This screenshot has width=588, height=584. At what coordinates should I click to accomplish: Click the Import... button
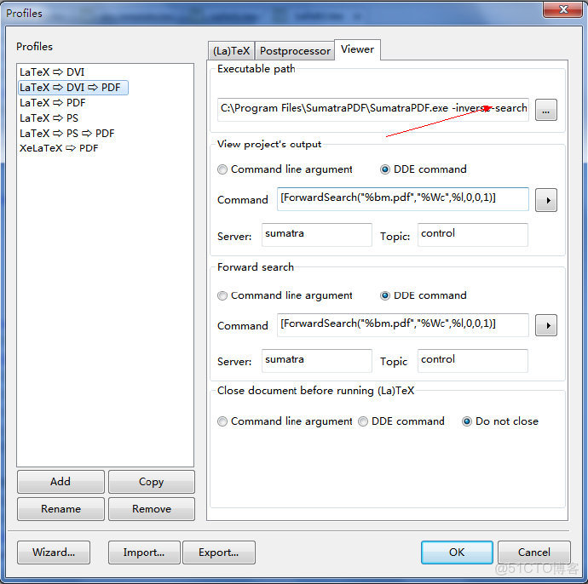point(144,553)
